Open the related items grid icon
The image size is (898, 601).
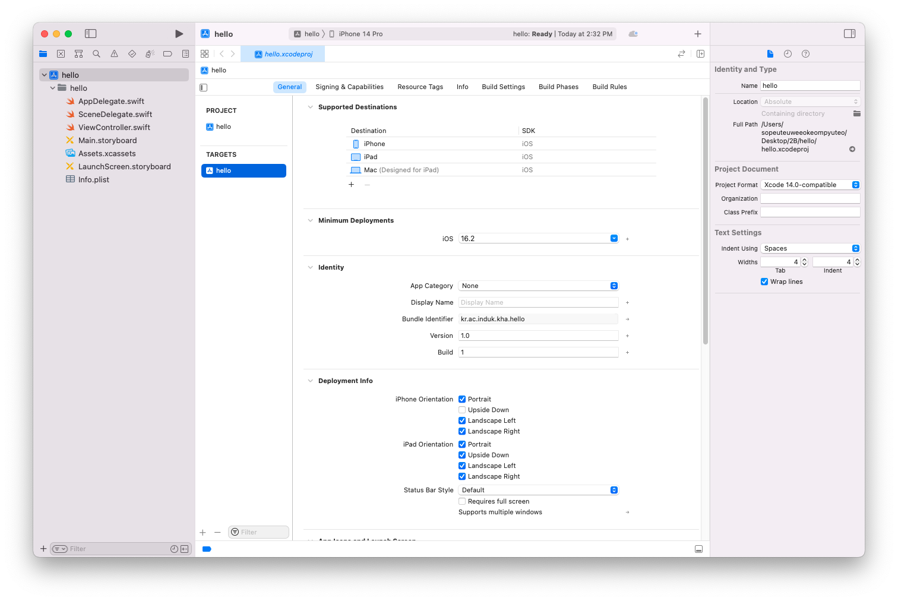(205, 54)
